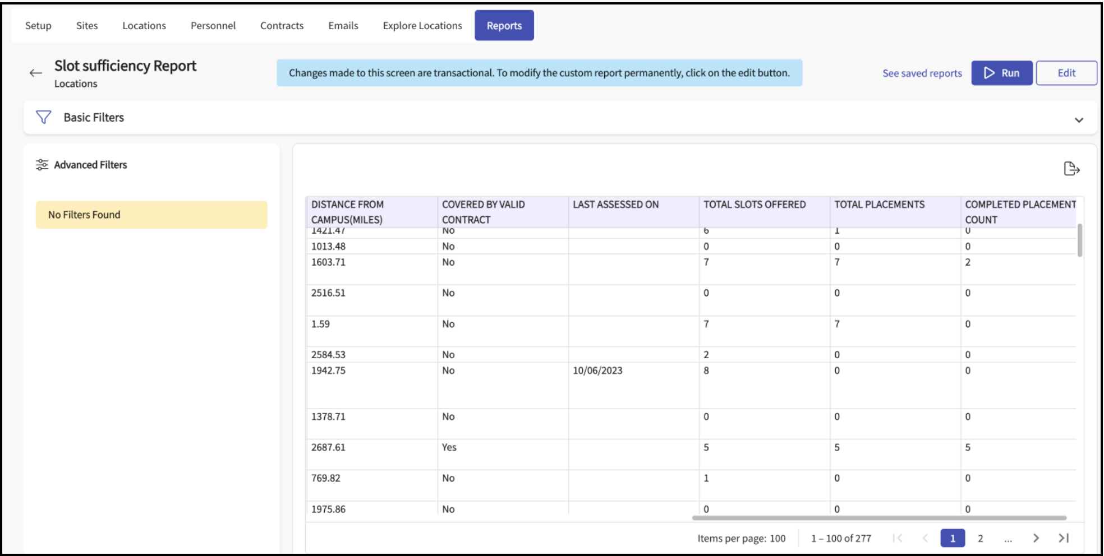This screenshot has width=1104, height=556.
Task: Go to the next page arrow
Action: 1036,538
